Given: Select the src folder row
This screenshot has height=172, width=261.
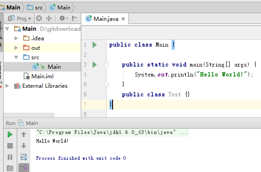Looking at the screenshot, I should 42,57.
